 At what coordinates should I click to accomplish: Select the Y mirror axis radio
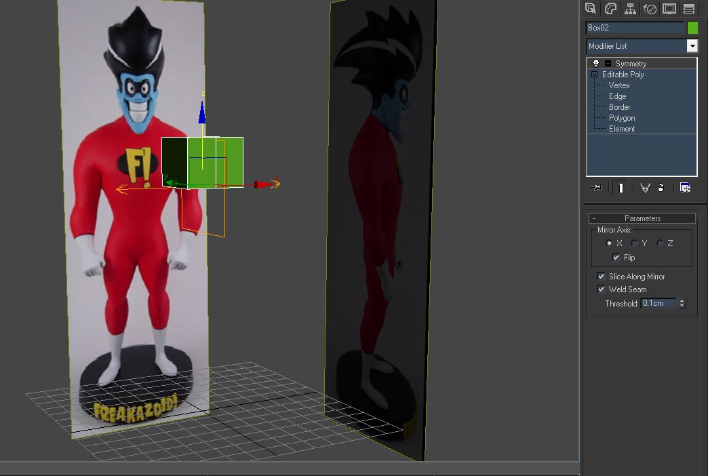(x=634, y=243)
